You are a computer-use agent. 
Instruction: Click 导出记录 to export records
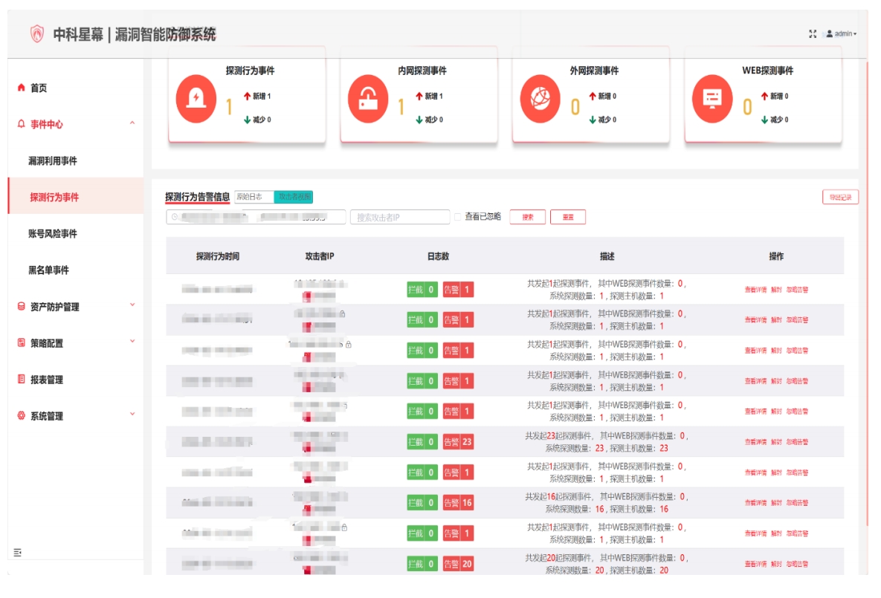[x=842, y=196]
